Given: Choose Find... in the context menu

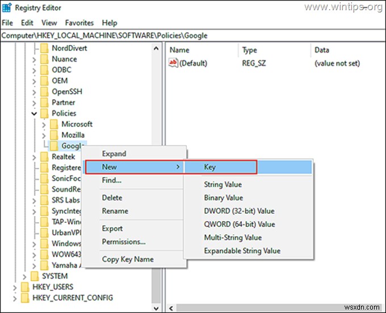Looking at the screenshot, I should pos(134,180).
